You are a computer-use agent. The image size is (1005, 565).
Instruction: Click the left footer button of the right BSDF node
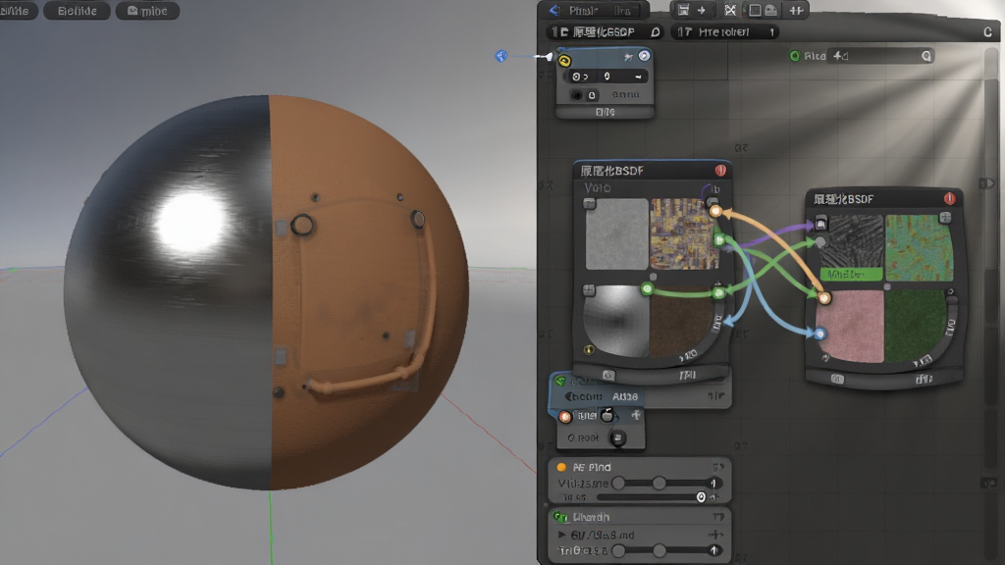[x=837, y=379]
